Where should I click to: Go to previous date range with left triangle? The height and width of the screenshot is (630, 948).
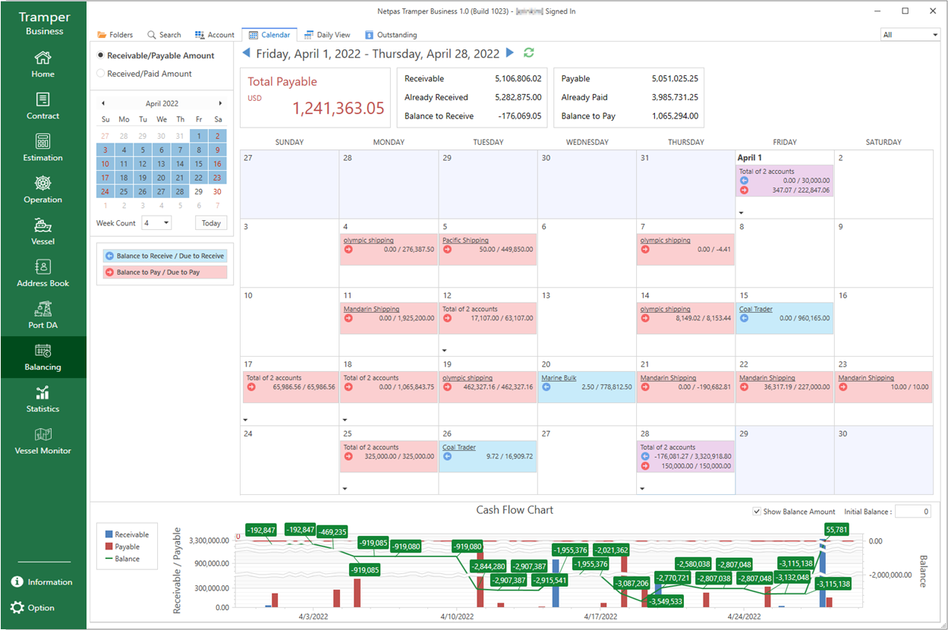(x=246, y=53)
